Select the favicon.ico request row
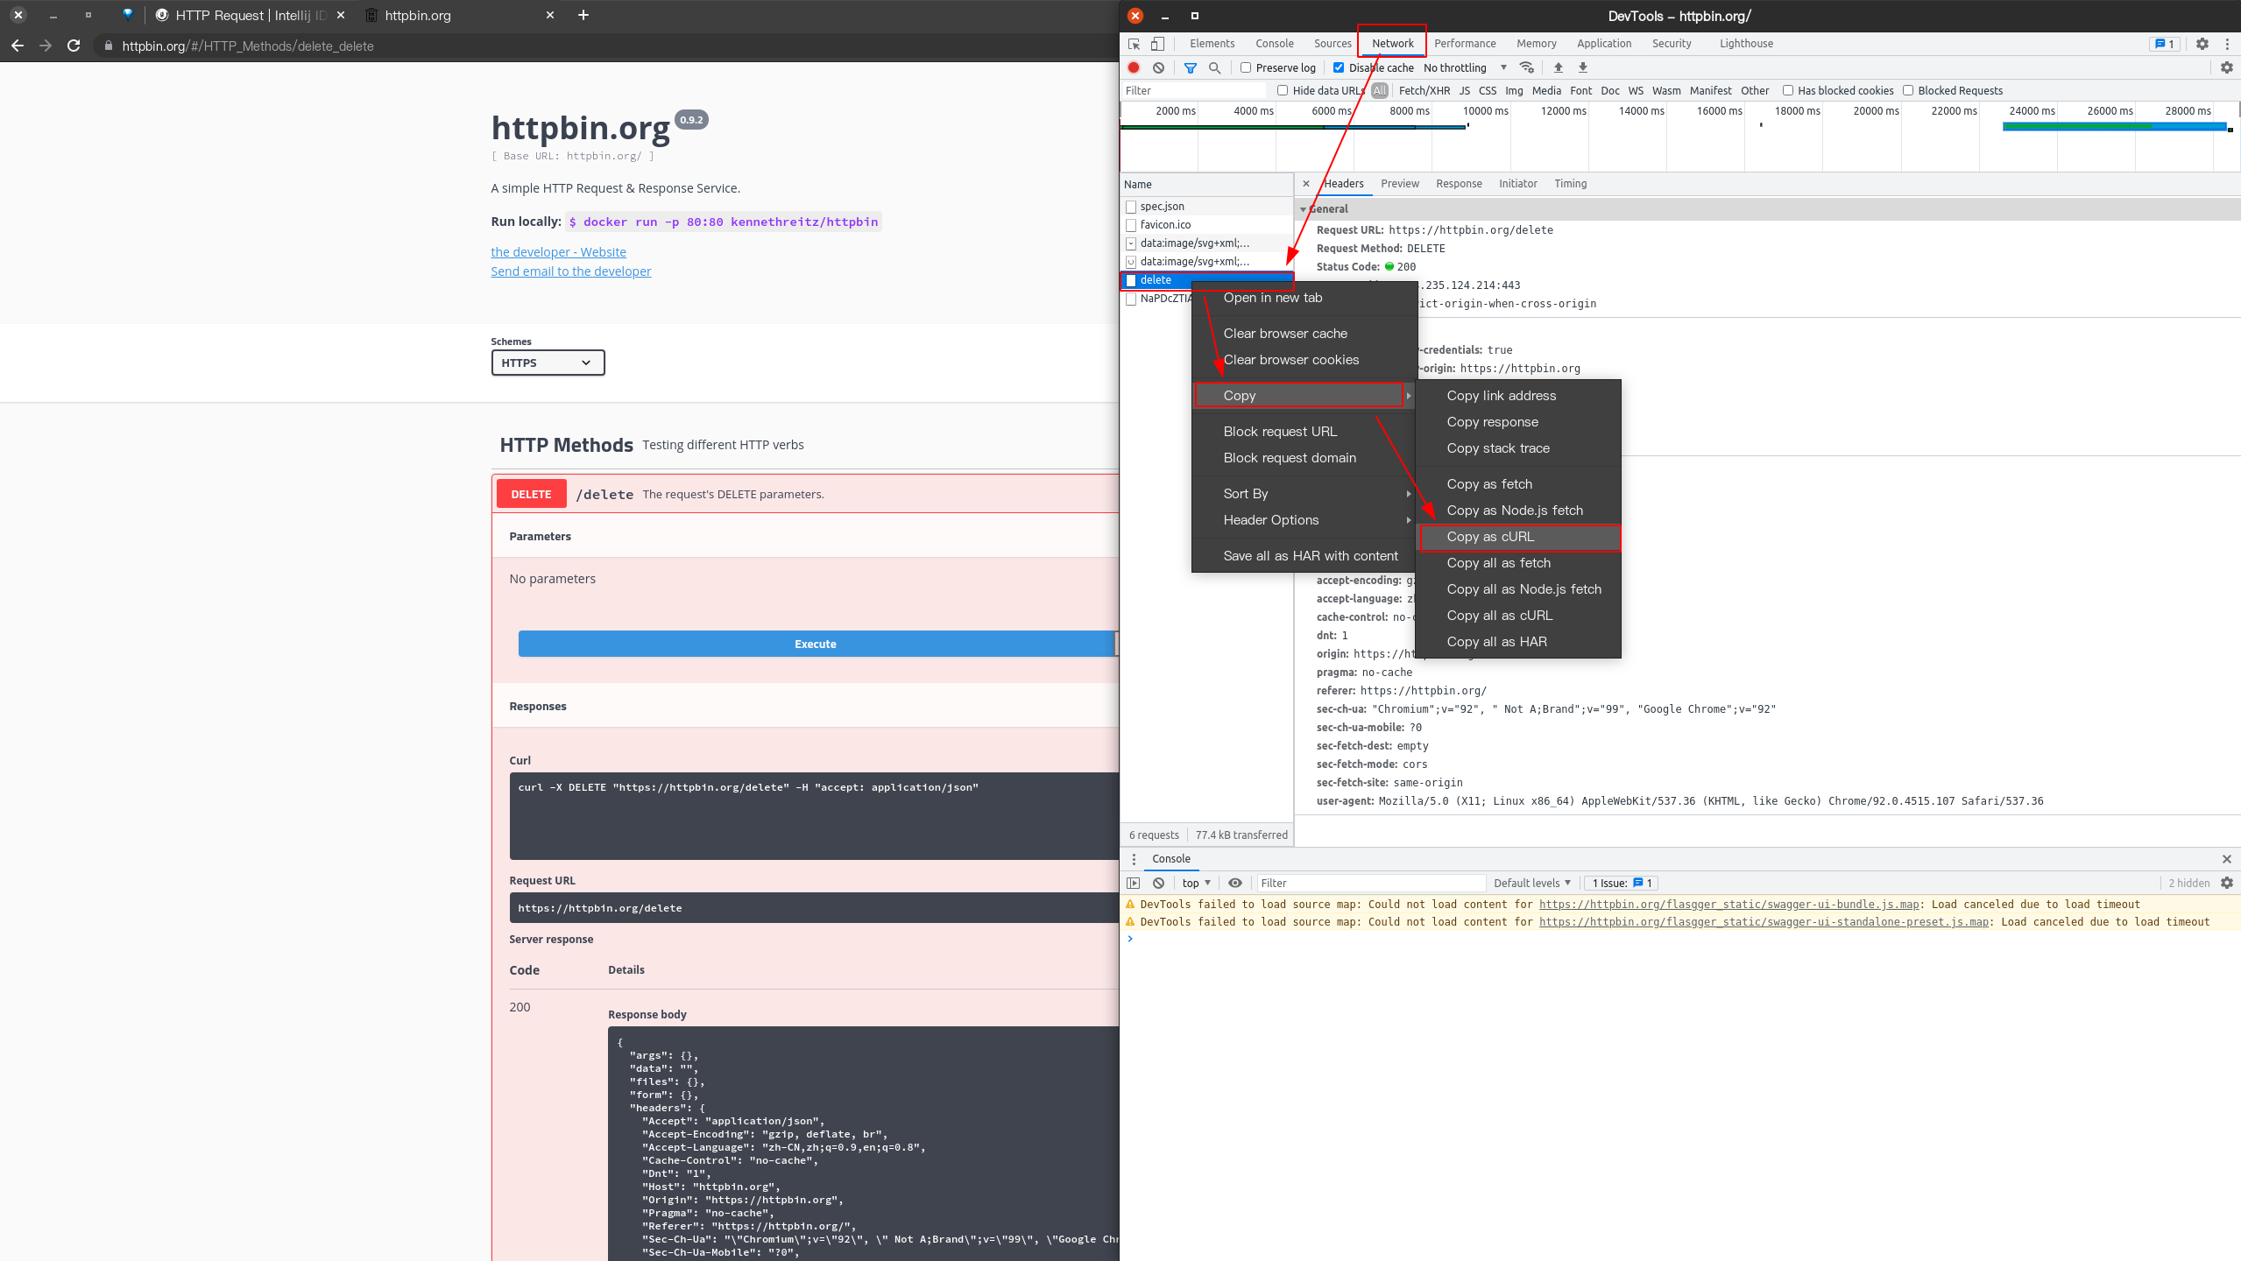This screenshot has width=2241, height=1261. coord(1206,225)
